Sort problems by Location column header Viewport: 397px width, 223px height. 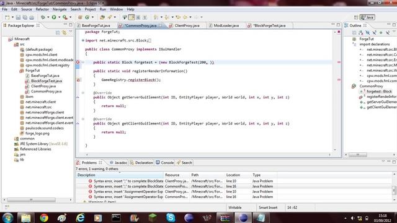click(238, 175)
